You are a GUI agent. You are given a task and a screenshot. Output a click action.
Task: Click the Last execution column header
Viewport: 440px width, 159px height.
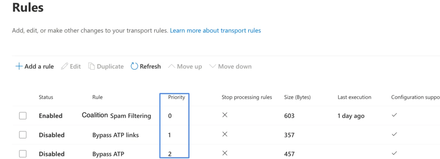pos(354,97)
